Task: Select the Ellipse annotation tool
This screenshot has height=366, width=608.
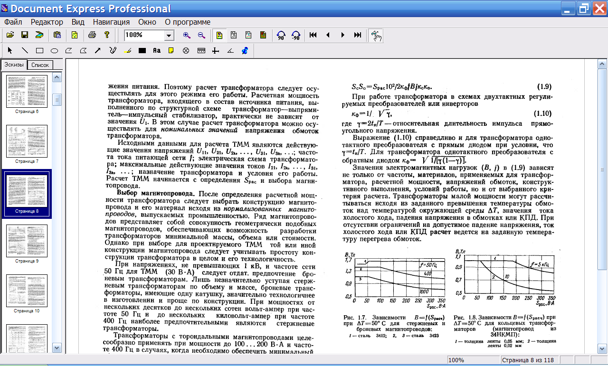Action: 54,50
